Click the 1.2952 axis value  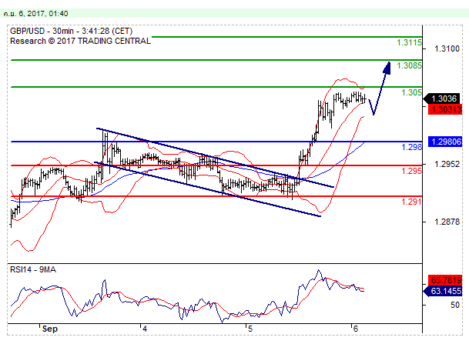click(x=447, y=164)
